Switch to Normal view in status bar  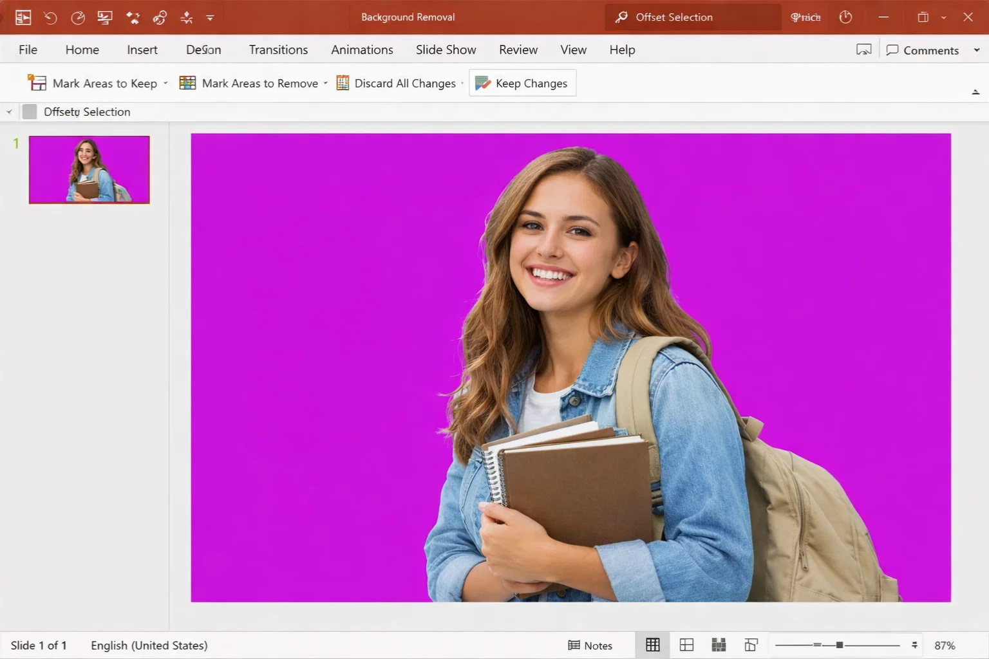[x=652, y=645]
